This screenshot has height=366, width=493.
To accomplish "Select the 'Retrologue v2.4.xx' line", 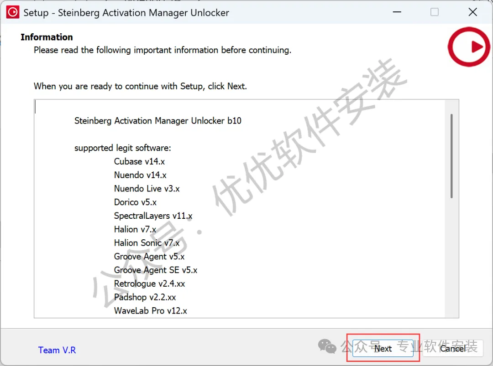I will (x=149, y=284).
